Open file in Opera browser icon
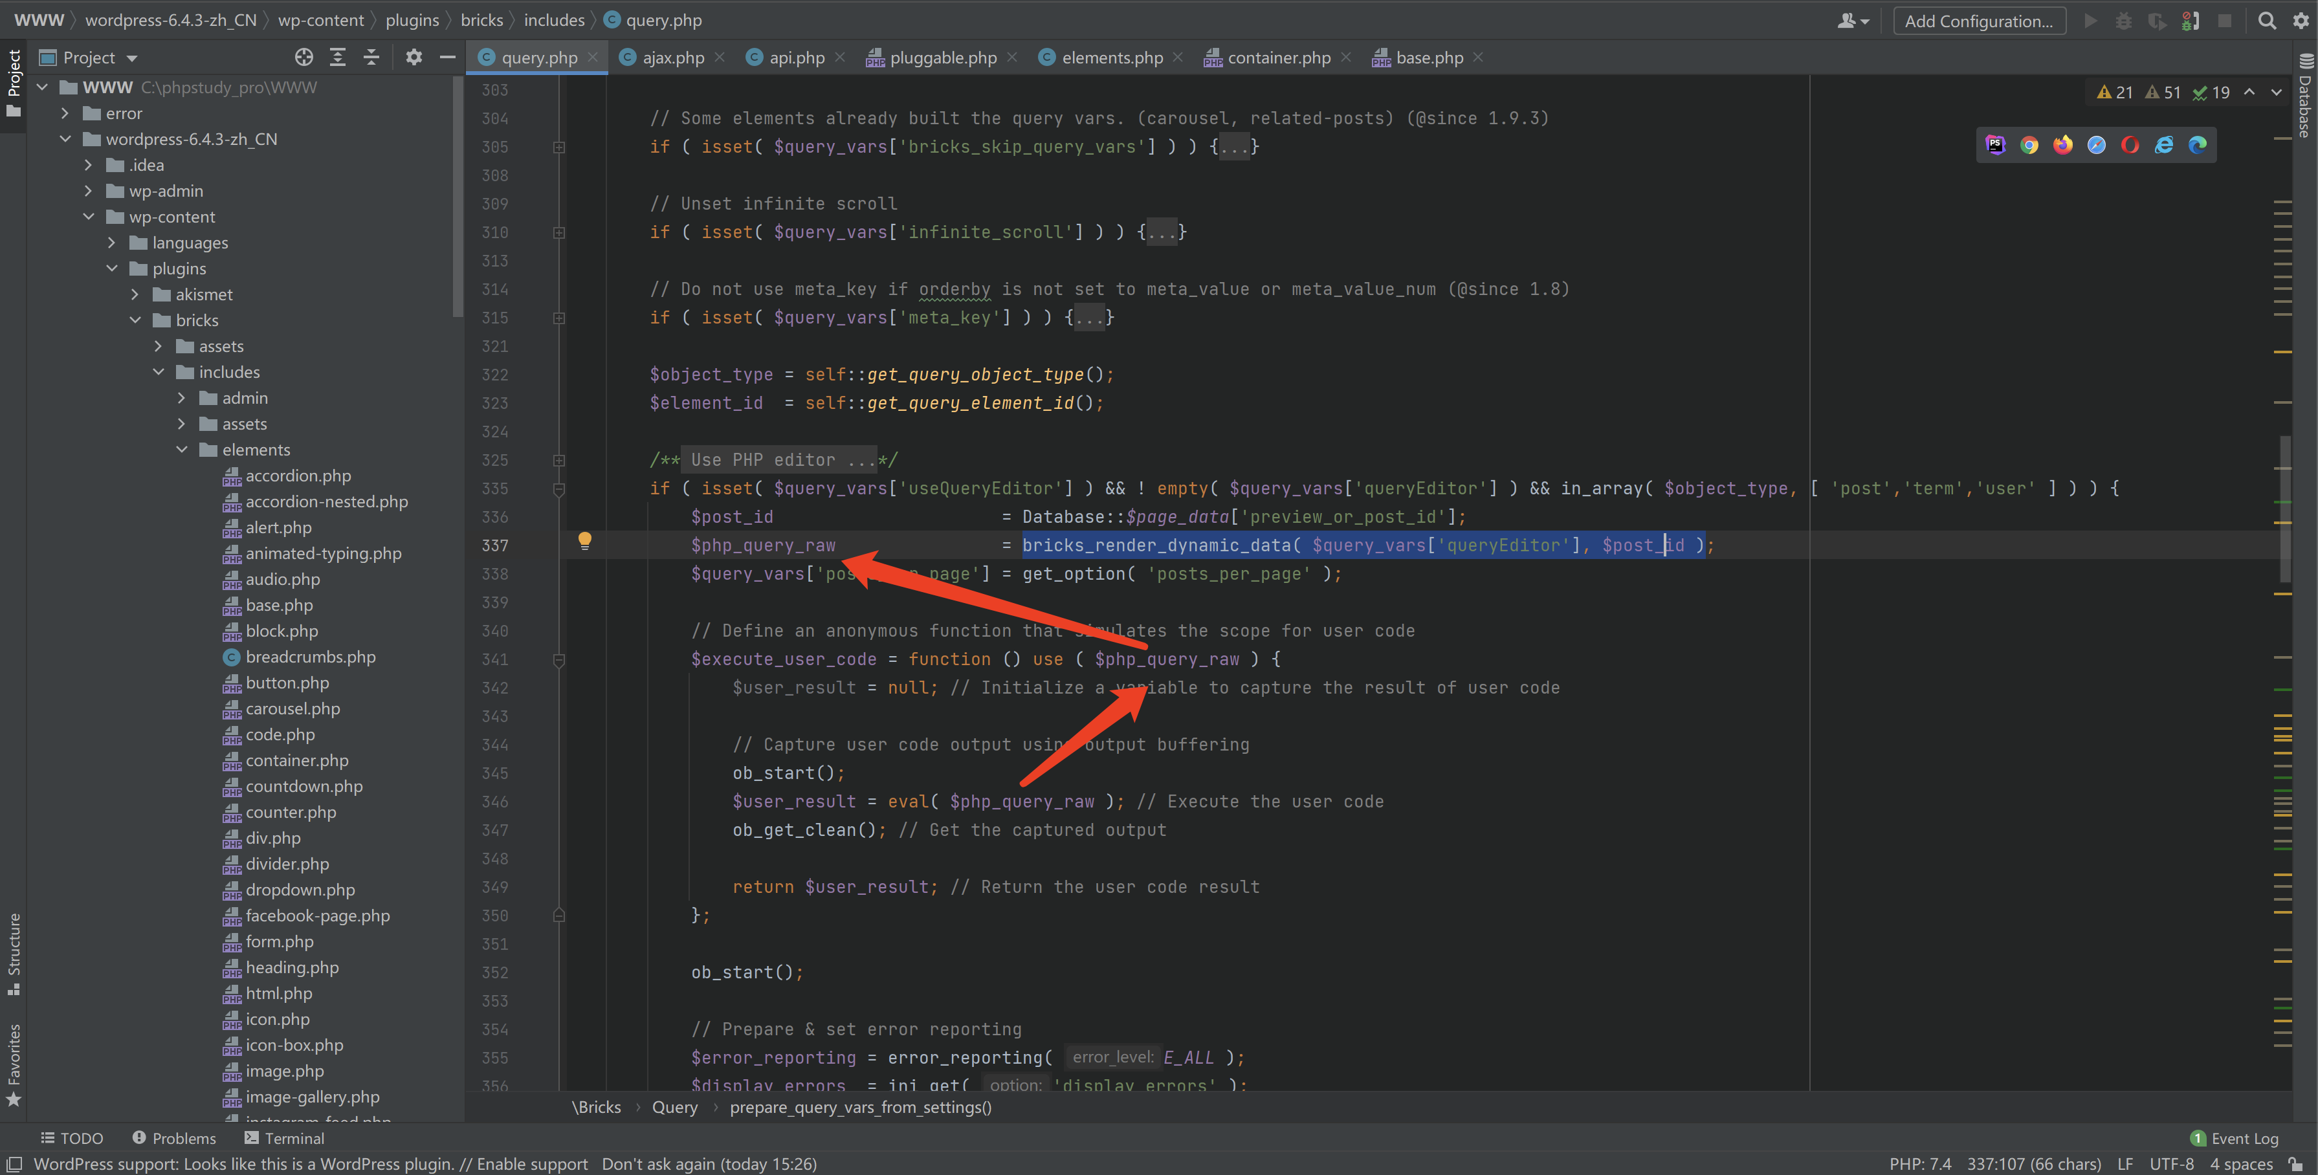2318x1175 pixels. coord(2130,145)
